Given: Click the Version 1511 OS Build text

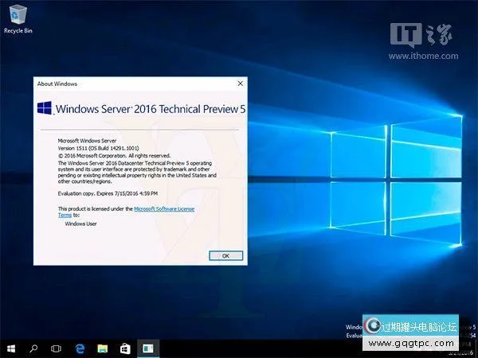Looking at the screenshot, I should pos(100,147).
